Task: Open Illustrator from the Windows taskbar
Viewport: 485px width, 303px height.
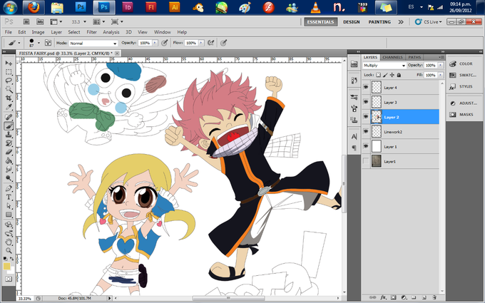Action: [174, 7]
